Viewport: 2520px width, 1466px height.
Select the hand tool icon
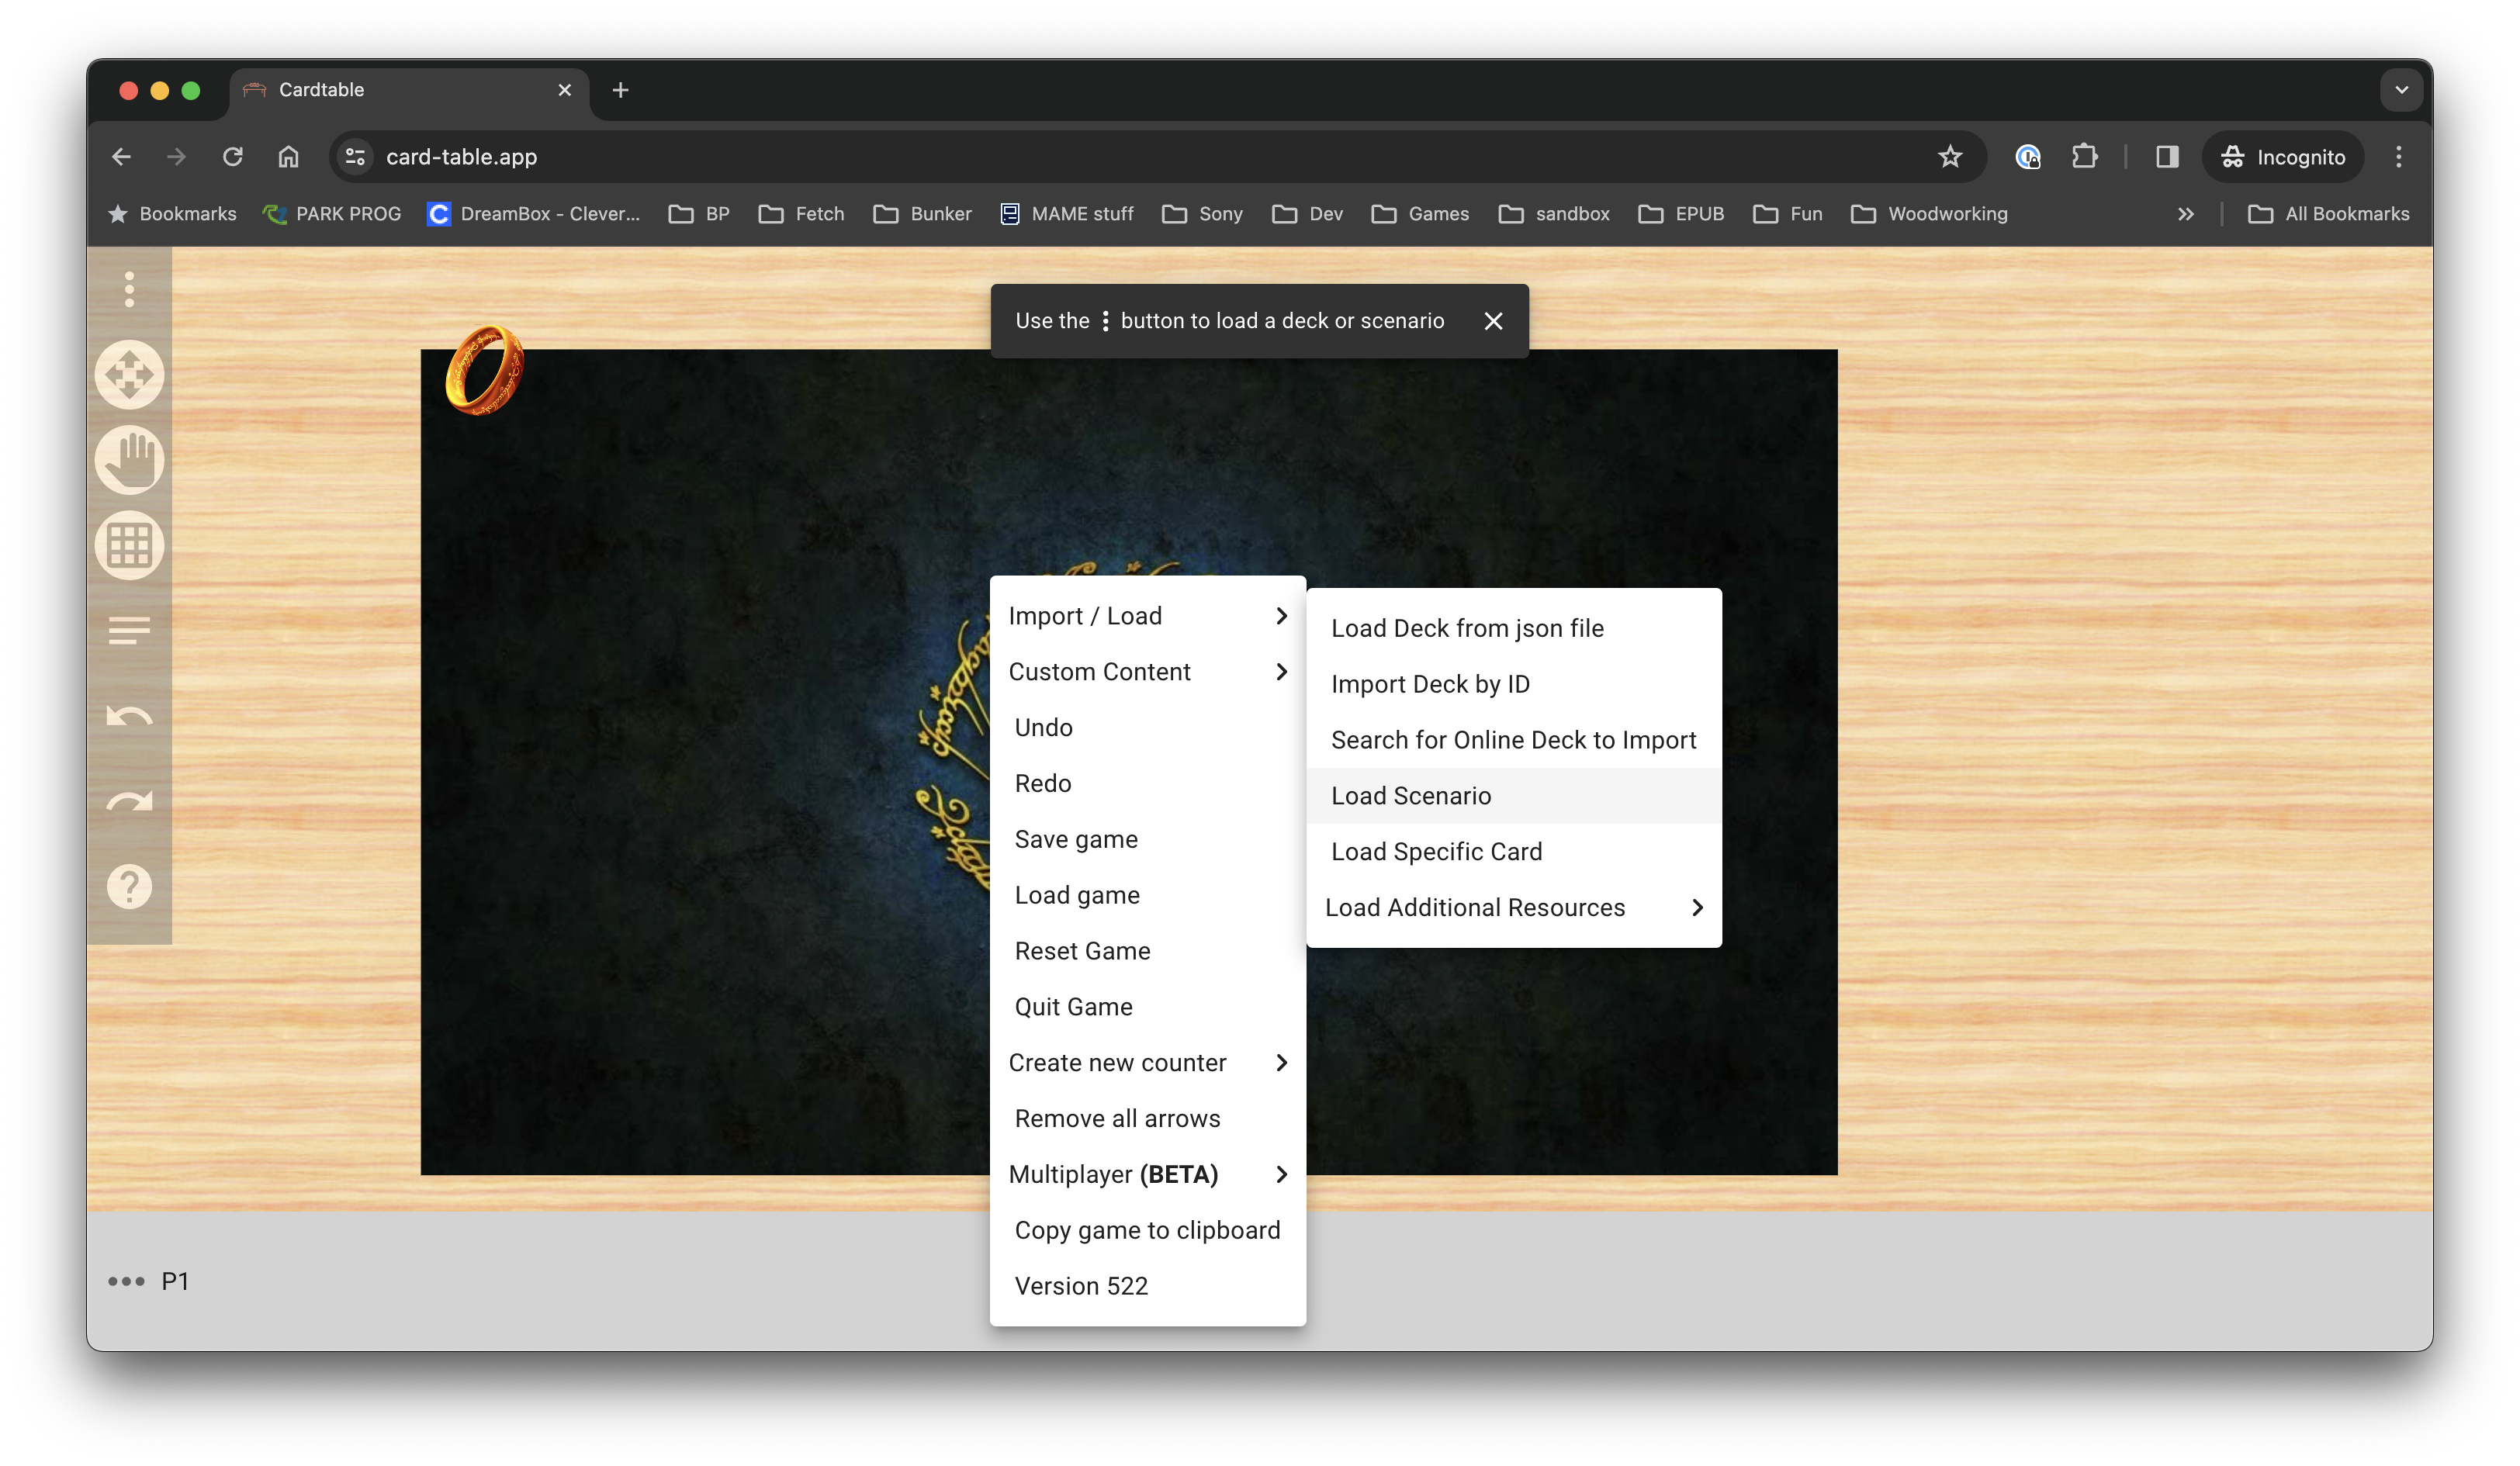(131, 459)
